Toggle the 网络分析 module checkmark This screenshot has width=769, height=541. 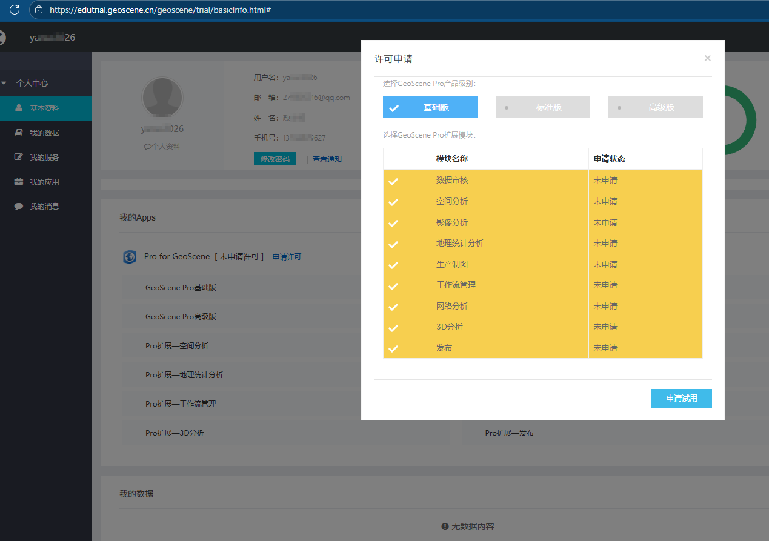(393, 307)
